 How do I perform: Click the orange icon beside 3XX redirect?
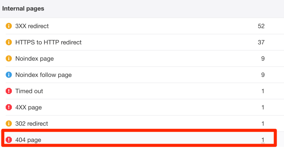coord(9,26)
